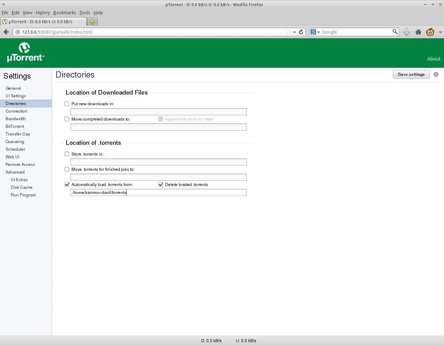Open the Greasemonkey dropdown arrow
Screen dimensions: 444x346
(x=440, y=32)
